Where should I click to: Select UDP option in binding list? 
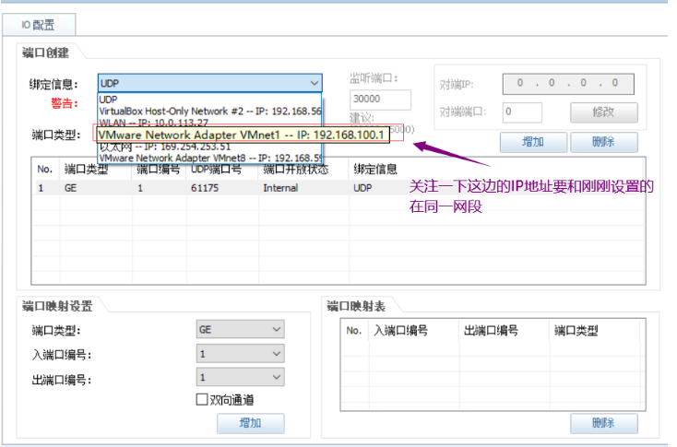(210, 100)
